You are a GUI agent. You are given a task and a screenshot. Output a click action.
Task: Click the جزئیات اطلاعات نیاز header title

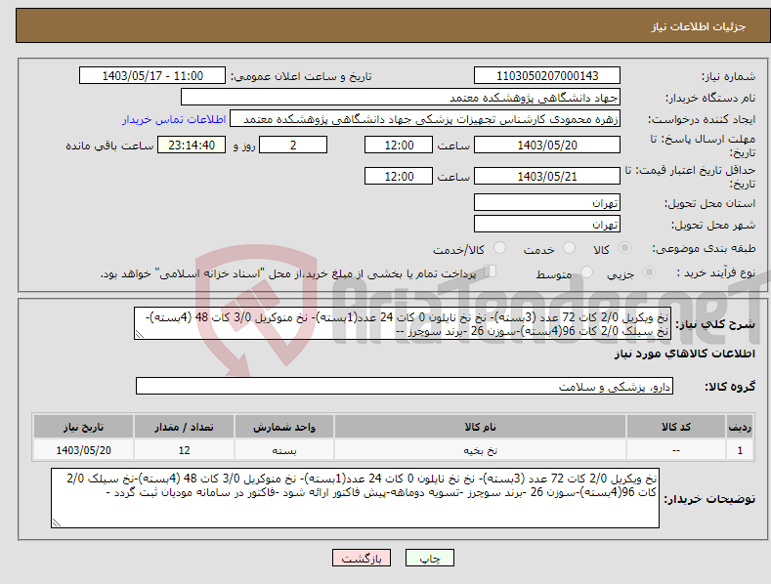[x=699, y=26]
